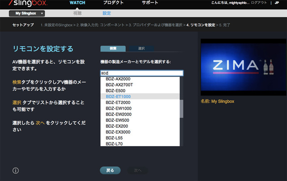Click the ログアウト link
The height and width of the screenshot is (181, 287).
(x=259, y=3)
